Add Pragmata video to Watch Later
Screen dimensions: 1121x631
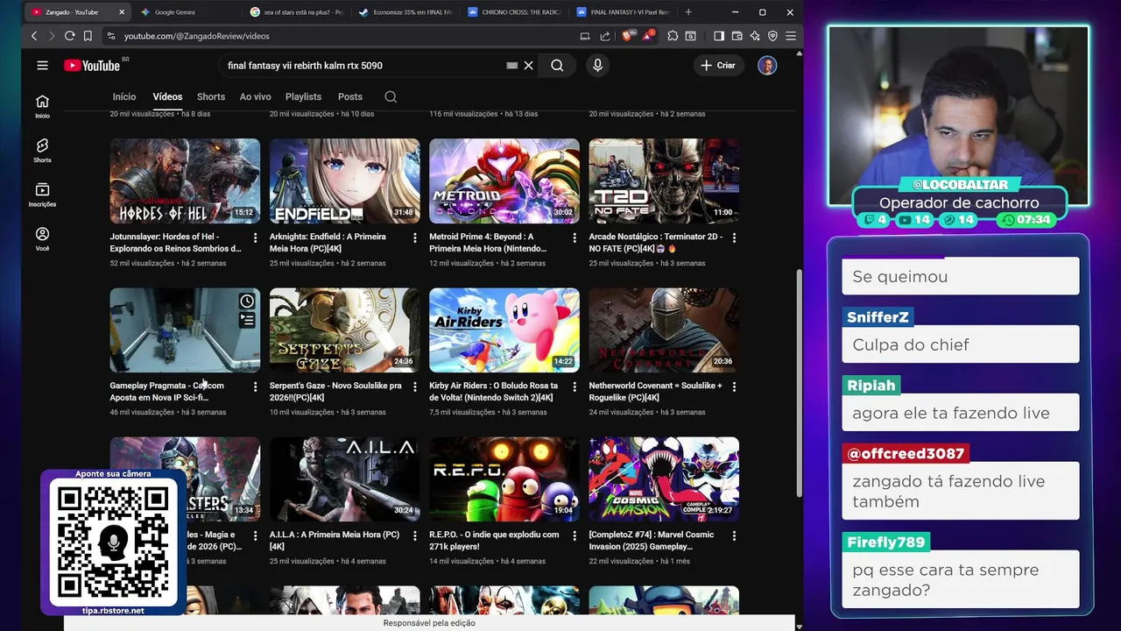coord(247,301)
